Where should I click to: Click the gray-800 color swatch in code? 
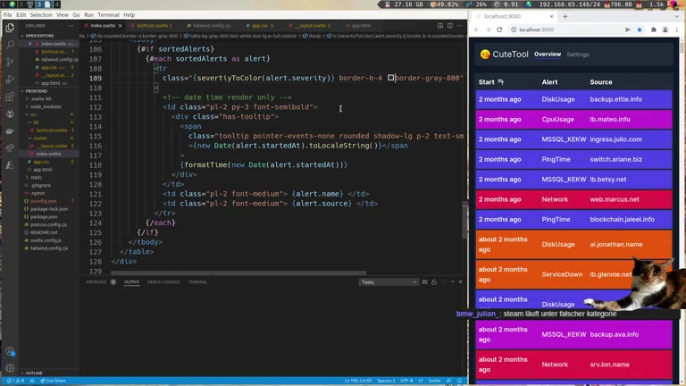tap(390, 78)
